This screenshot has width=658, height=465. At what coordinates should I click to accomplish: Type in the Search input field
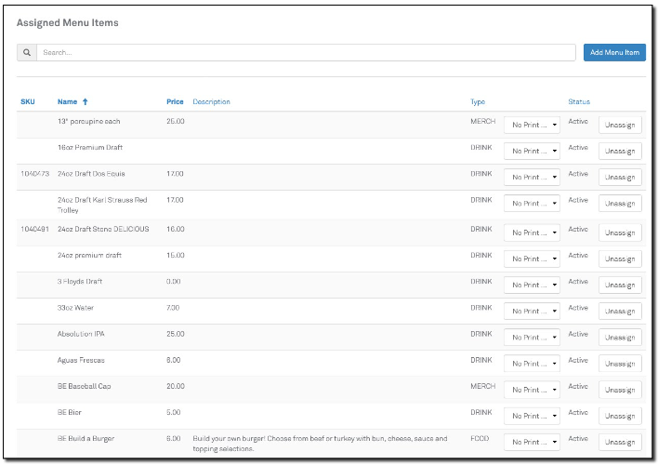pos(305,53)
